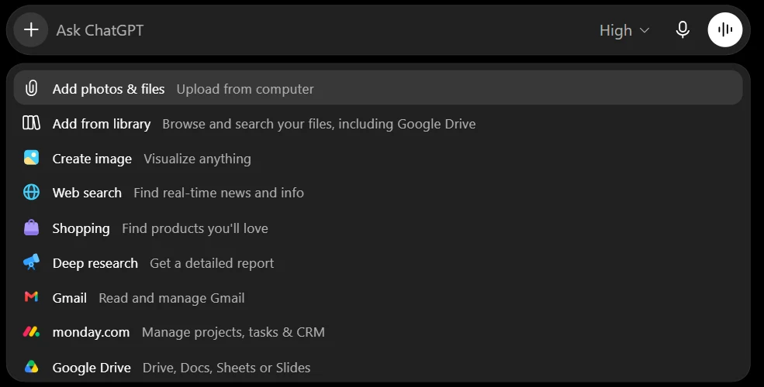Click the Create image picture icon
The width and height of the screenshot is (764, 387).
click(x=31, y=158)
